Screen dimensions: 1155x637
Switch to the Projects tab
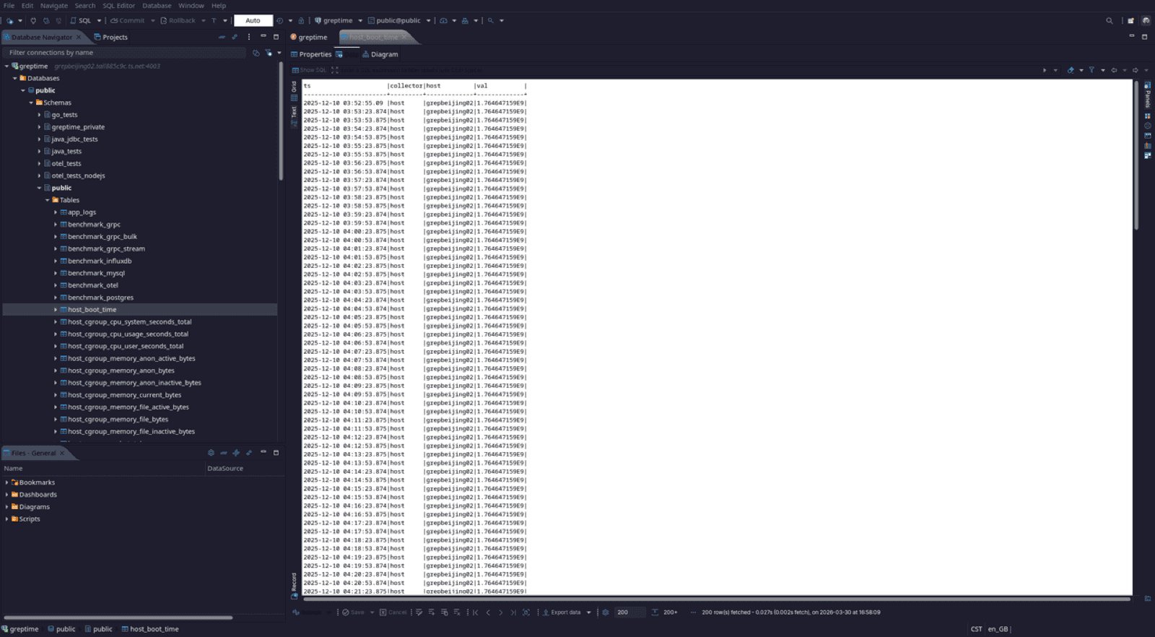click(111, 37)
